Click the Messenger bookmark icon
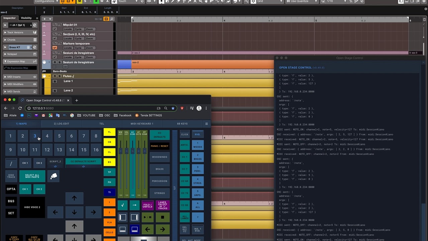This screenshot has height=241, width=428. (x=22, y=115)
